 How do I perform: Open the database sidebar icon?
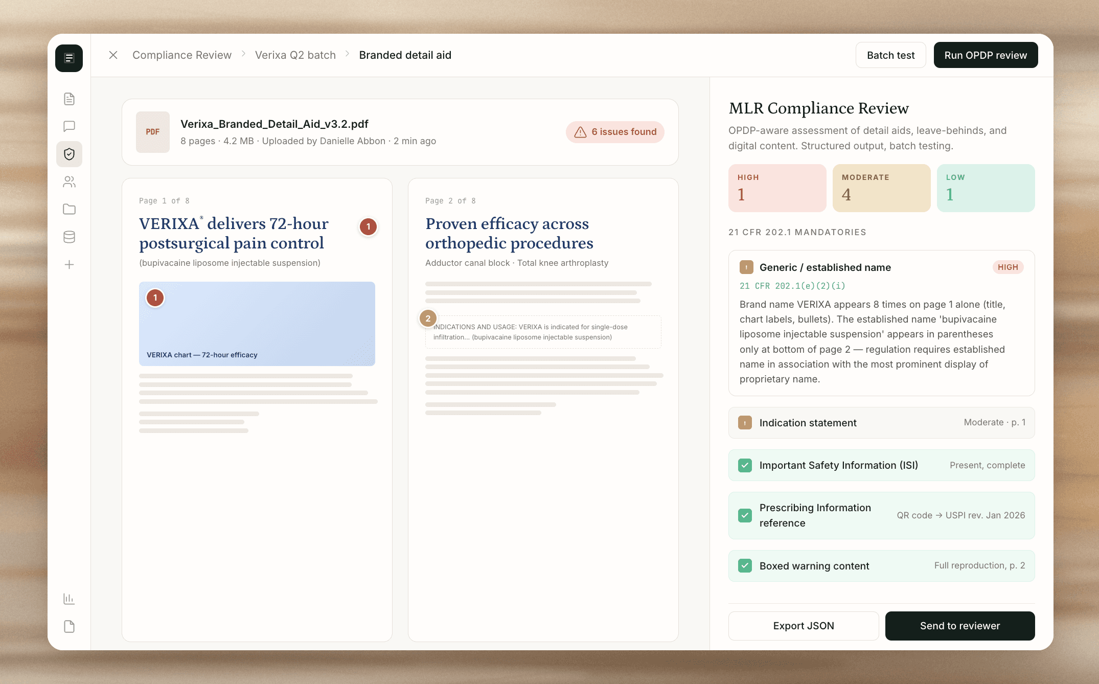[69, 237]
